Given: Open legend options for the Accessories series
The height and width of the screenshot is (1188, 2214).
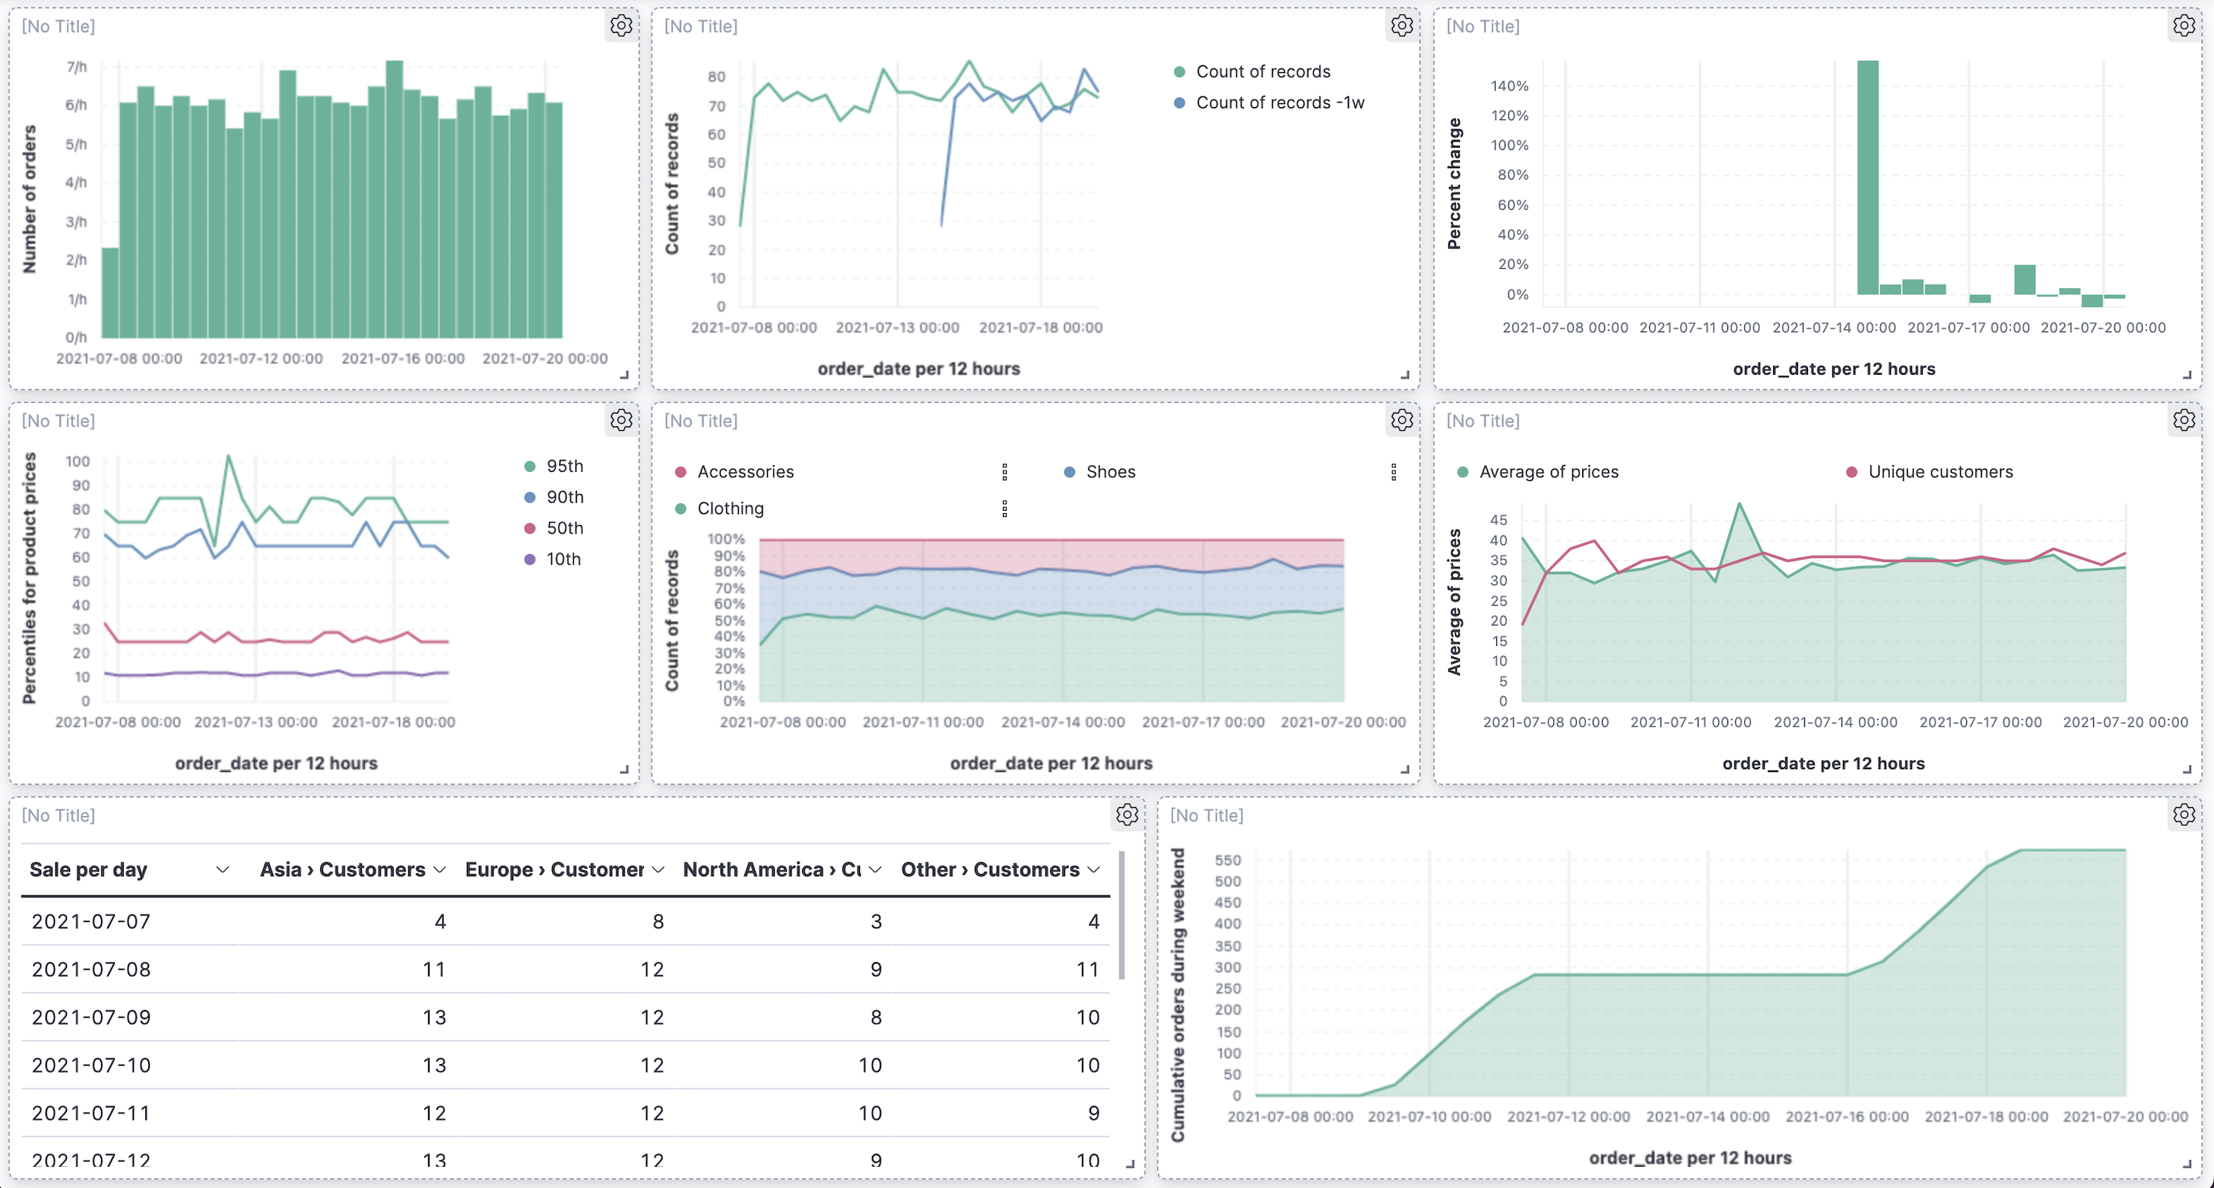Looking at the screenshot, I should [x=1004, y=471].
